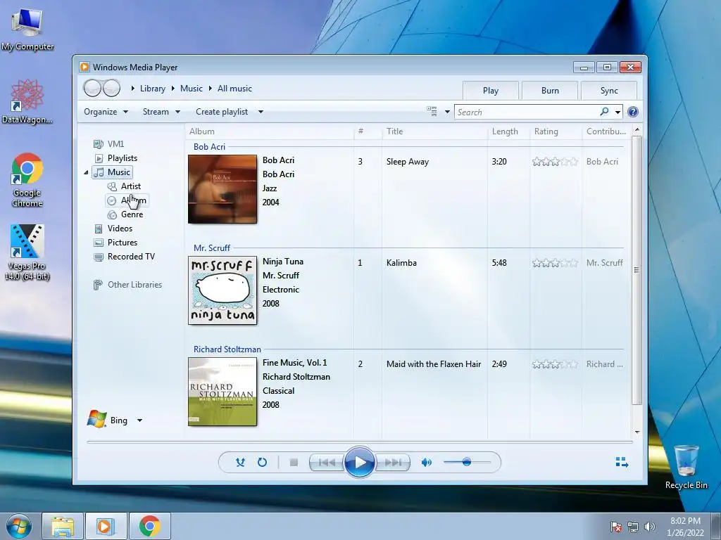721x540 pixels.
Task: Click the Ninja Tuna album cover
Action: (x=222, y=290)
